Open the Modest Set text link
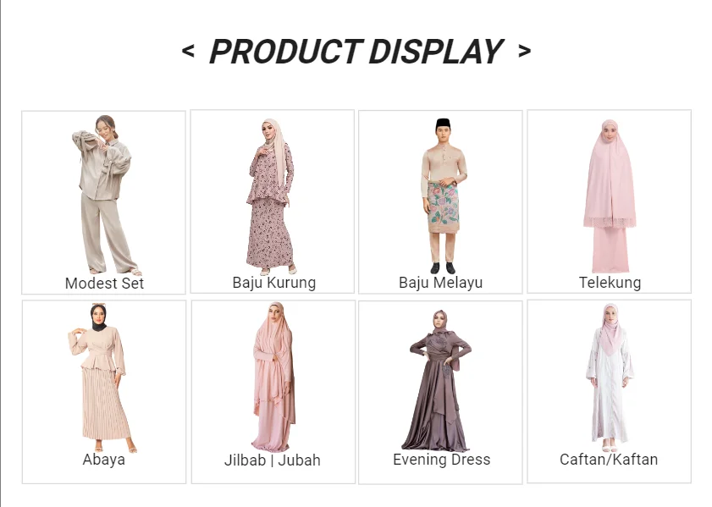Screen dimensions: 712x507 pos(104,284)
